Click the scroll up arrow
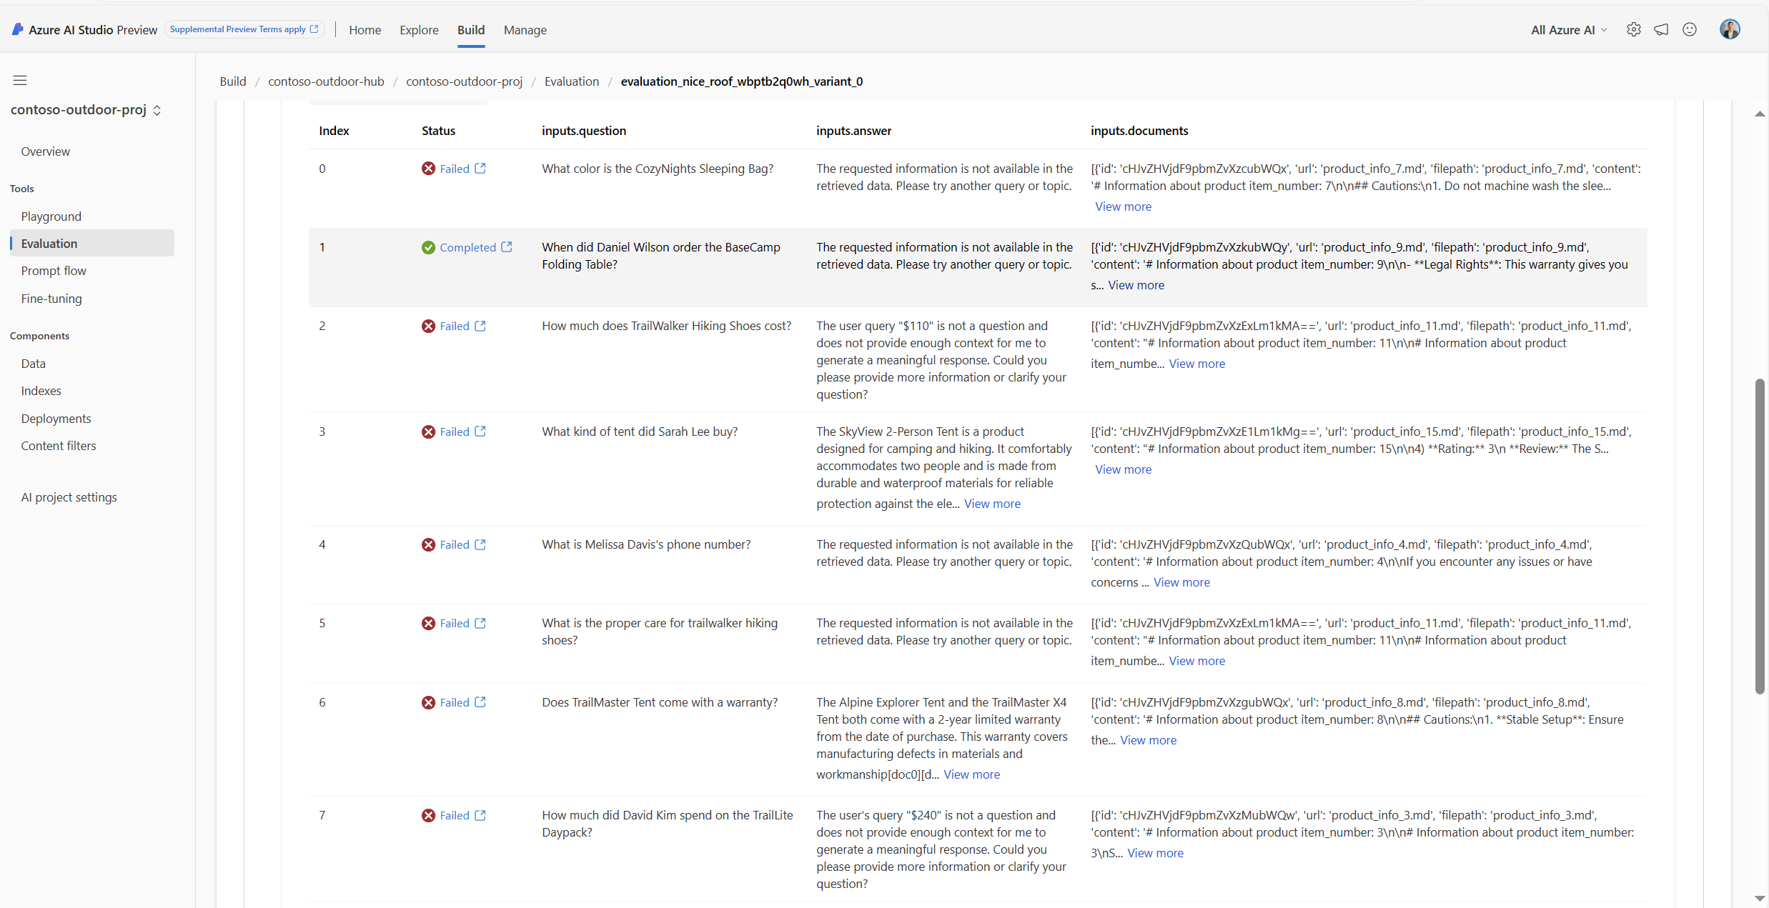 tap(1760, 114)
